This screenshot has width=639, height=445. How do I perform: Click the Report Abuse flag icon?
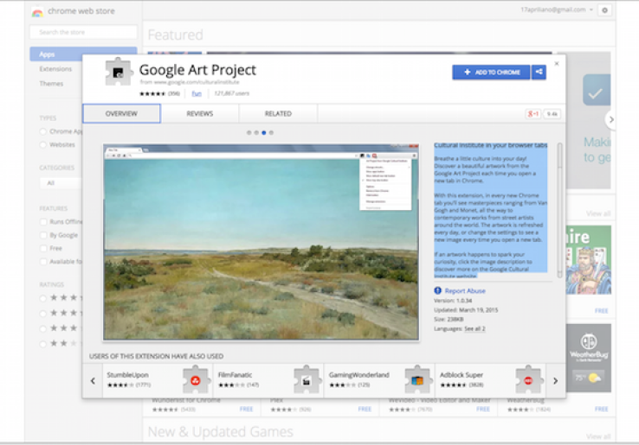(x=437, y=290)
